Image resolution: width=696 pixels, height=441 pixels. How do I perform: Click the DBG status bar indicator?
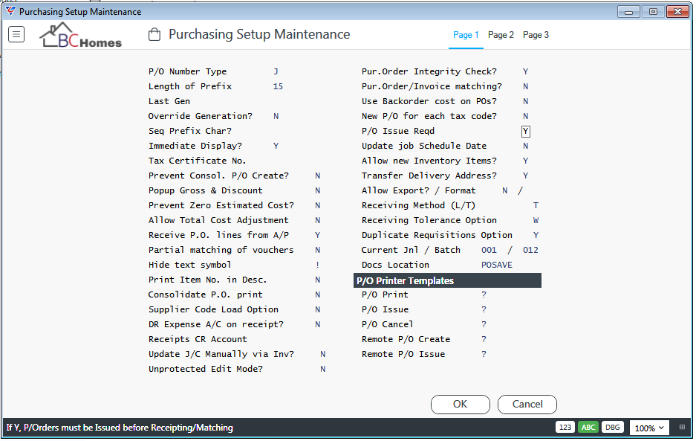tap(613, 428)
